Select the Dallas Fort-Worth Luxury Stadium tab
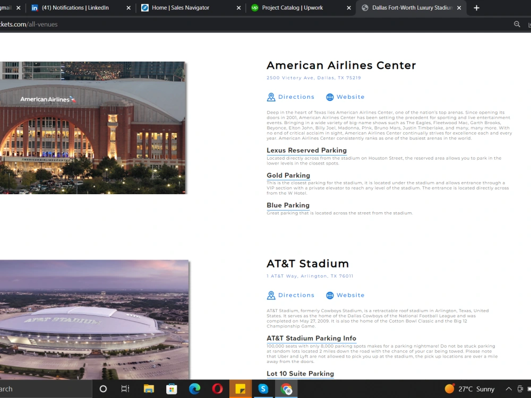531x398 pixels. point(410,8)
